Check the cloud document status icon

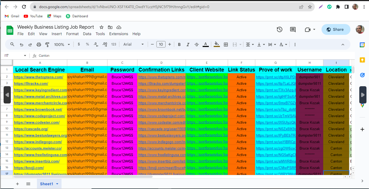119,27
